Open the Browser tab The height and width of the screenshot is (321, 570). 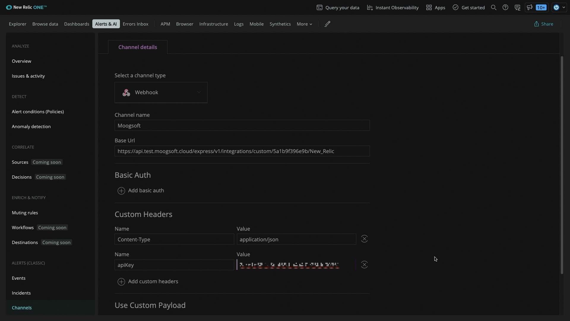(185, 24)
